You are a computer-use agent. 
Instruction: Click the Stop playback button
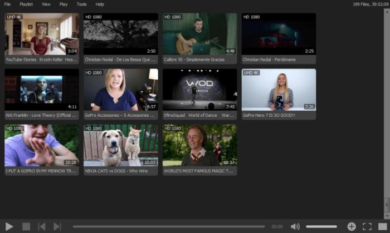coord(26,226)
